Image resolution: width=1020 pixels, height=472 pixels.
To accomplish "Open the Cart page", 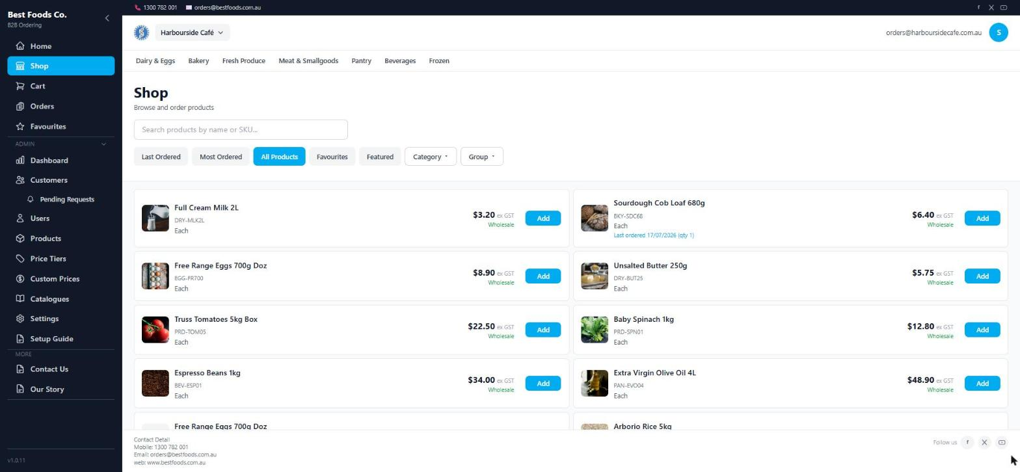I will pos(61,86).
